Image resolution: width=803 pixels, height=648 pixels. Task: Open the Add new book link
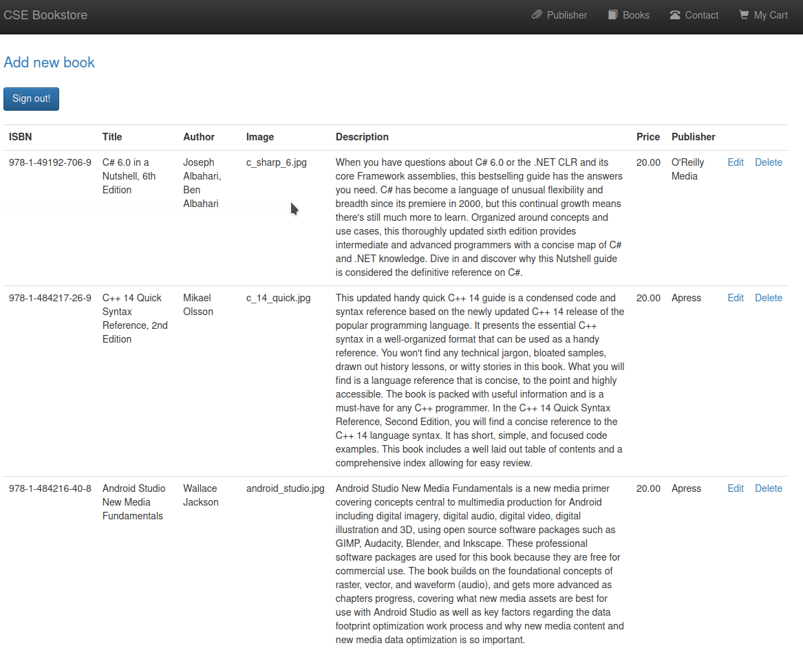50,63
